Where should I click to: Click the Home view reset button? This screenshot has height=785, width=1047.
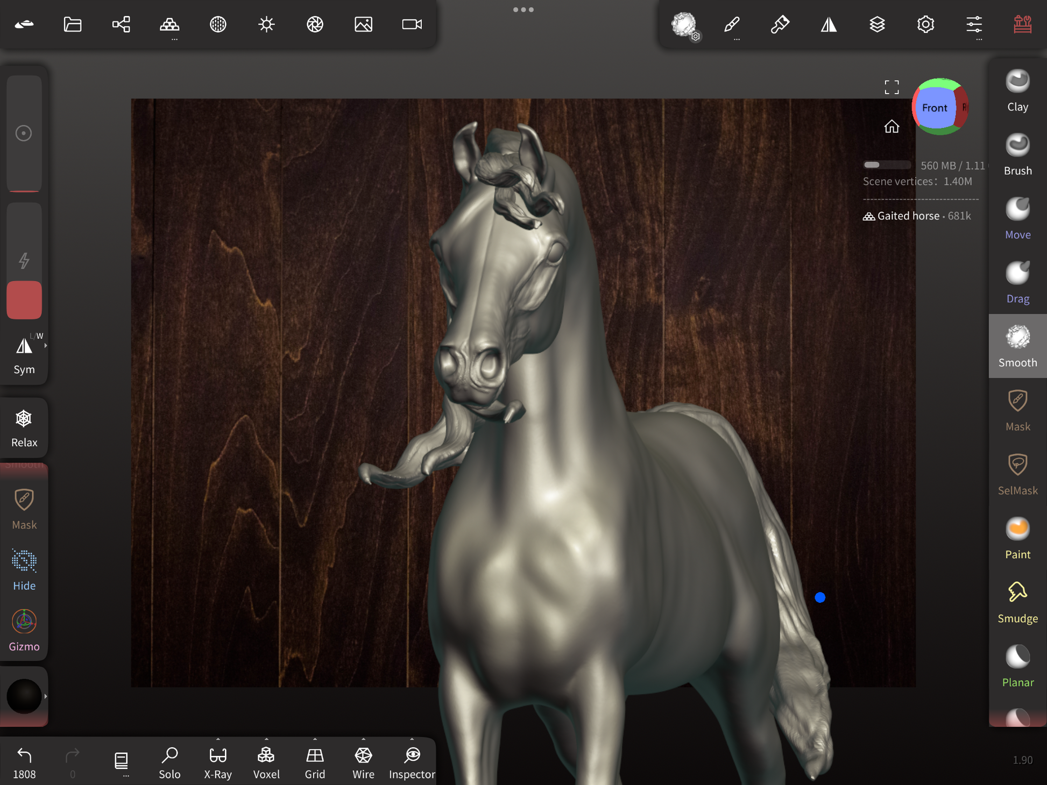892,126
